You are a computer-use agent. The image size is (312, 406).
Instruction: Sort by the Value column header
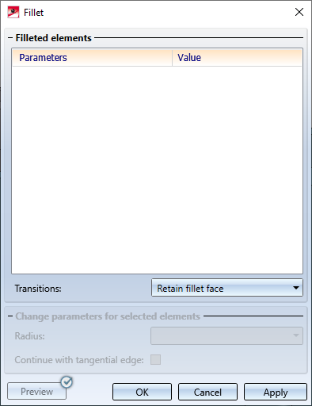pyautogui.click(x=237, y=57)
